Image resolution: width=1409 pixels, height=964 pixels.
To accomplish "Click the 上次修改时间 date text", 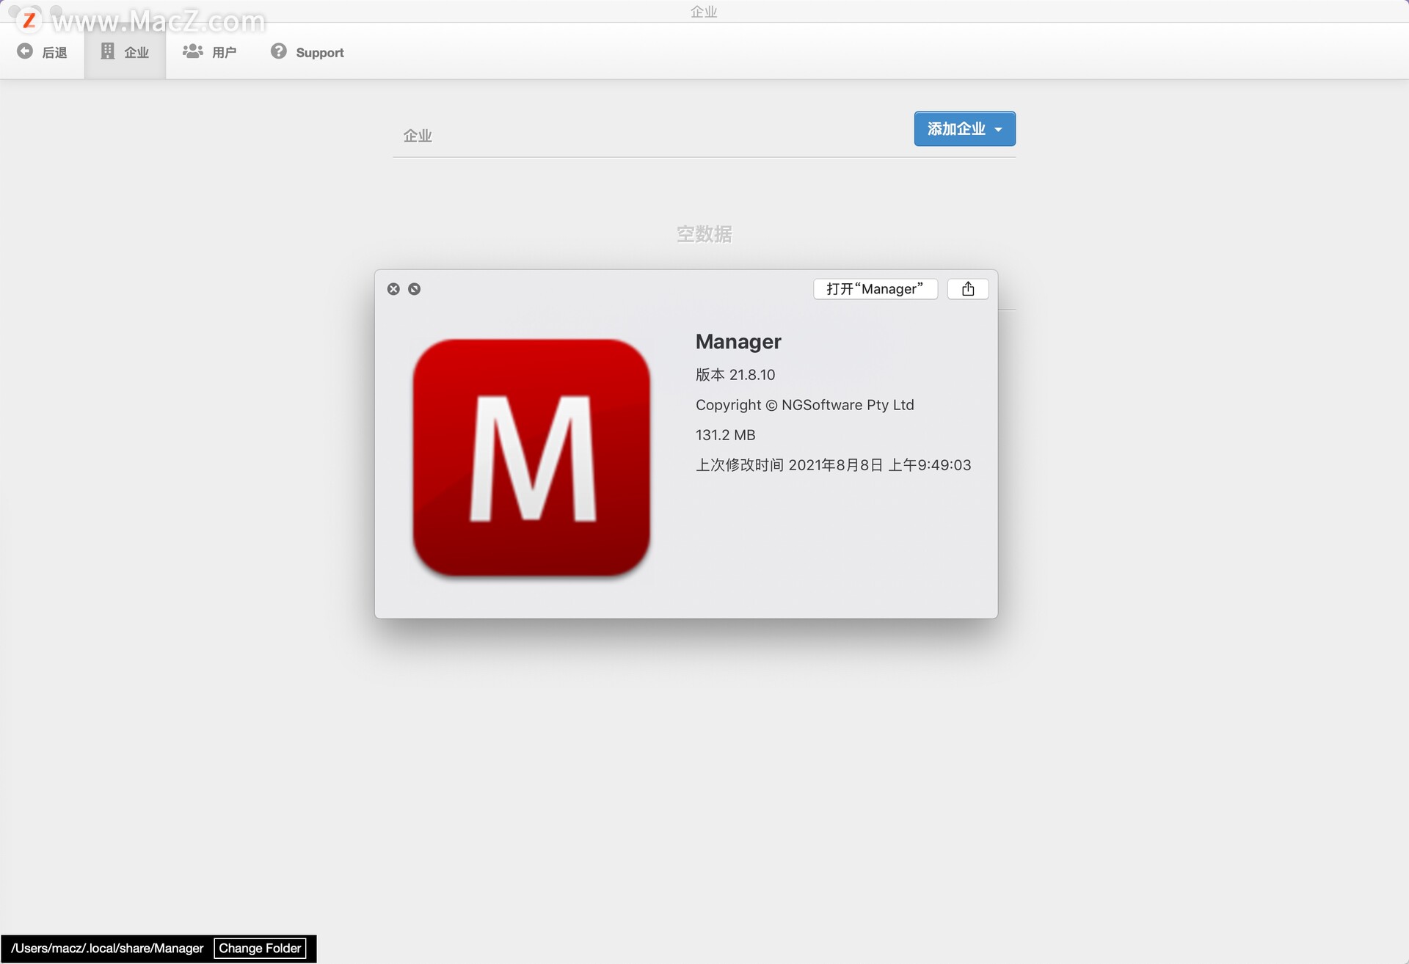I will (x=833, y=465).
